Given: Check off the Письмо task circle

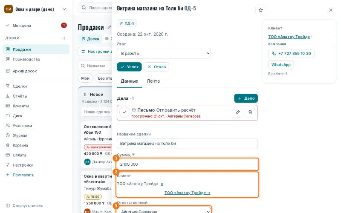Looking at the screenshot, I should (x=124, y=112).
